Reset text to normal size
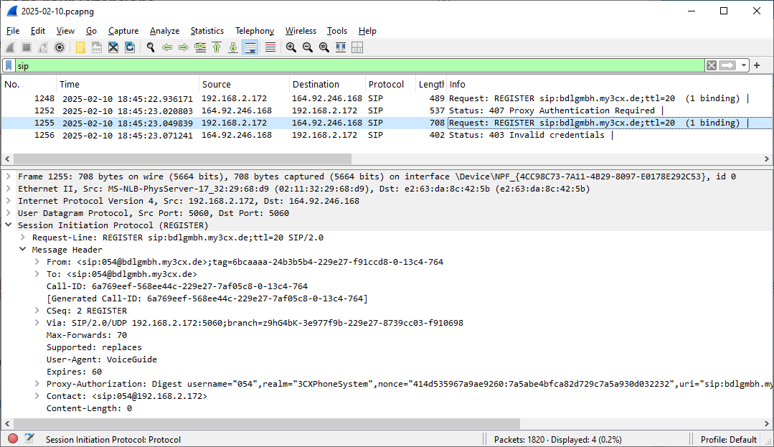Image resolution: width=774 pixels, height=447 pixels. (324, 47)
